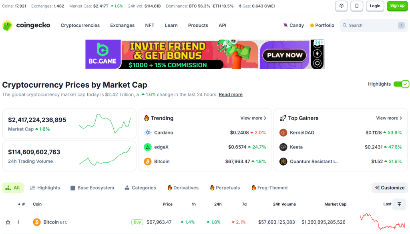The image size is (410, 234).
Task: Click the Customize button
Action: [x=390, y=188]
